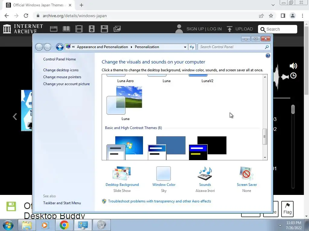The width and height of the screenshot is (309, 231).
Task: Click the UPLOAD link
Action: (244, 29)
